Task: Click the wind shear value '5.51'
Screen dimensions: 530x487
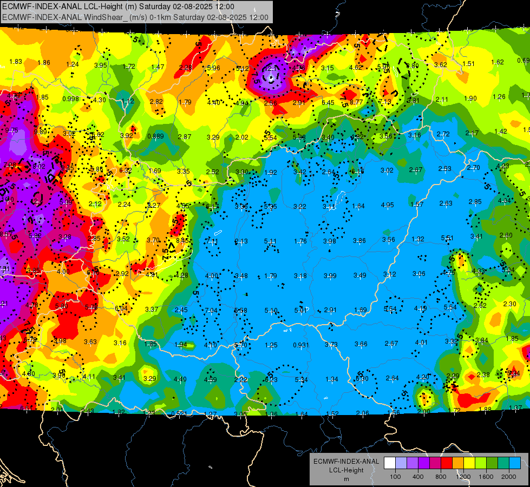Action: 447,238
